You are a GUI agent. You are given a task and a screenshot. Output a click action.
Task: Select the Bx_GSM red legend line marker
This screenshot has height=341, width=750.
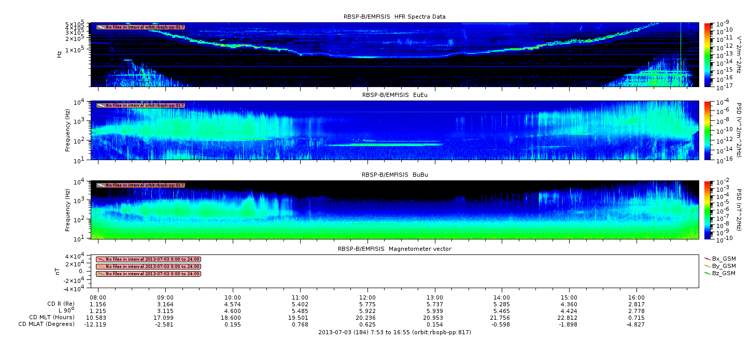click(707, 258)
